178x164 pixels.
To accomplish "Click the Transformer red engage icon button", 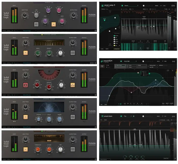I will pos(25,85).
